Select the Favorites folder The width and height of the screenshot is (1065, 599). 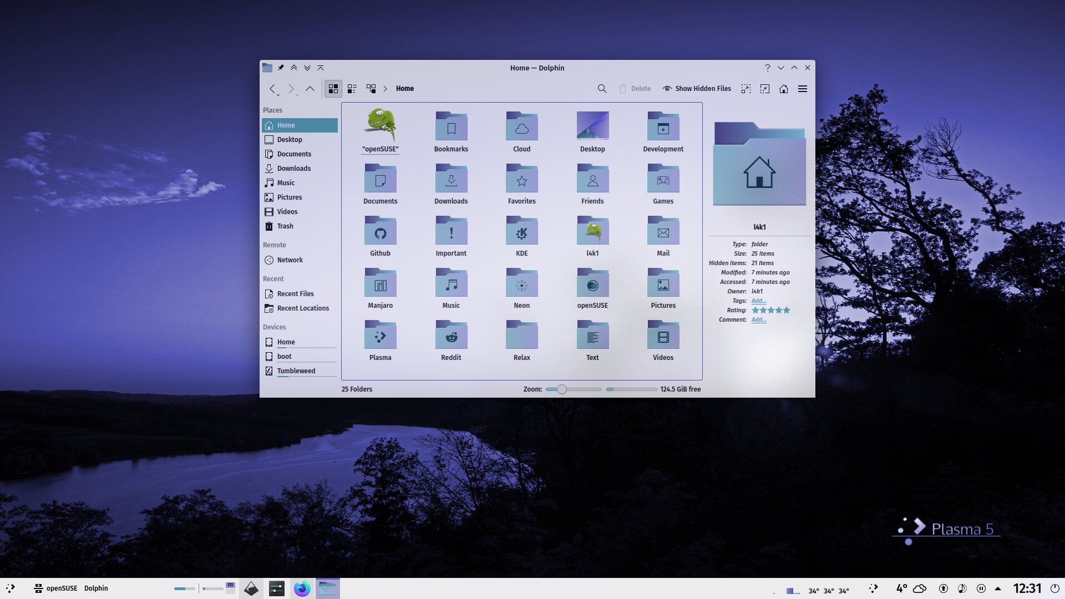pos(522,184)
